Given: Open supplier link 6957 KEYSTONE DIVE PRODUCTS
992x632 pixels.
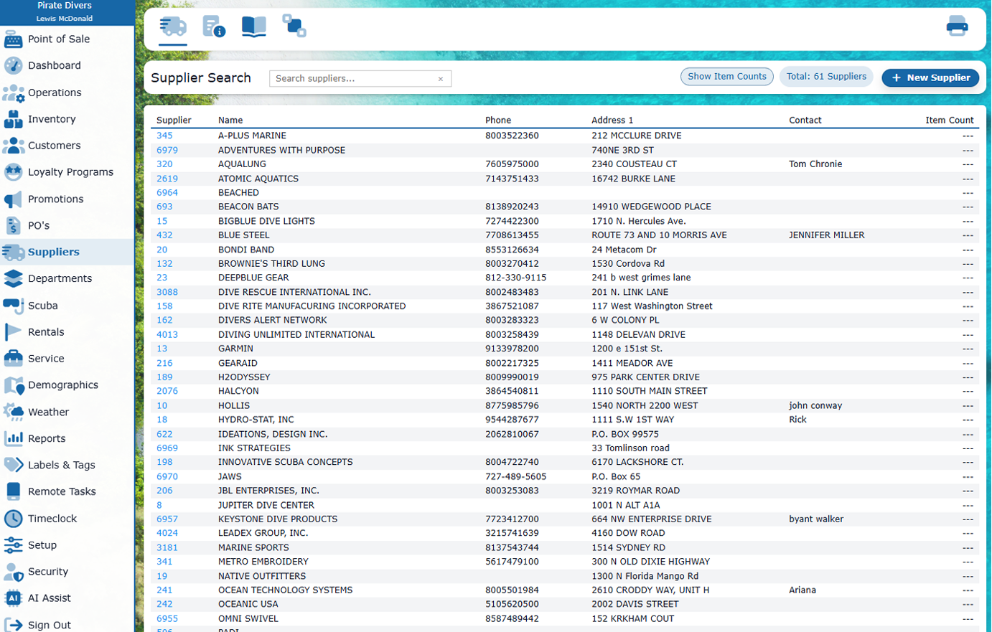Looking at the screenshot, I should pos(167,519).
